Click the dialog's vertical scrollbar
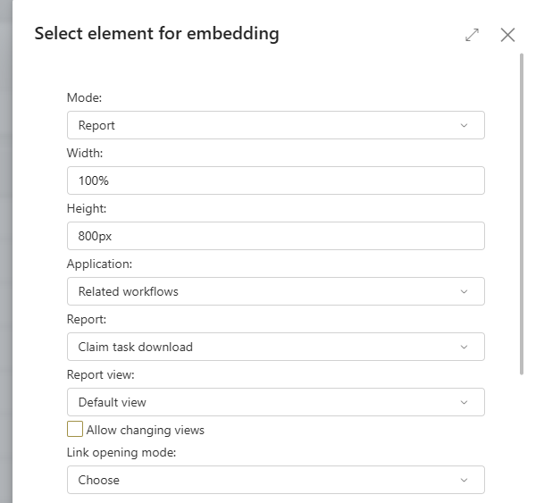The width and height of the screenshot is (544, 503). (x=522, y=214)
